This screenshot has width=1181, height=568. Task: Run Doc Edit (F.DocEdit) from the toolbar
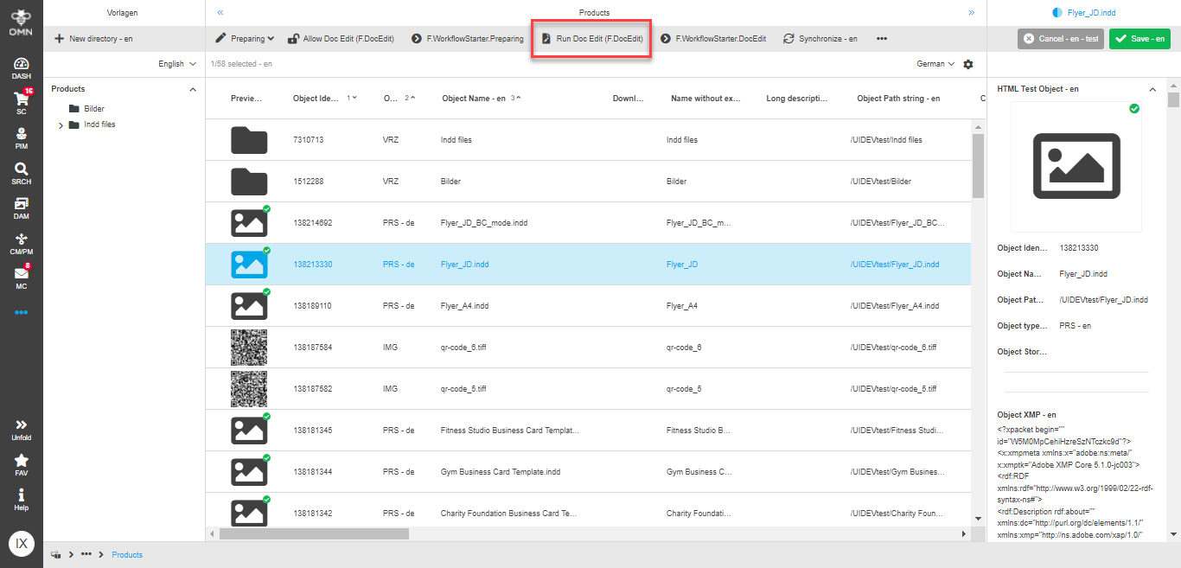click(590, 38)
